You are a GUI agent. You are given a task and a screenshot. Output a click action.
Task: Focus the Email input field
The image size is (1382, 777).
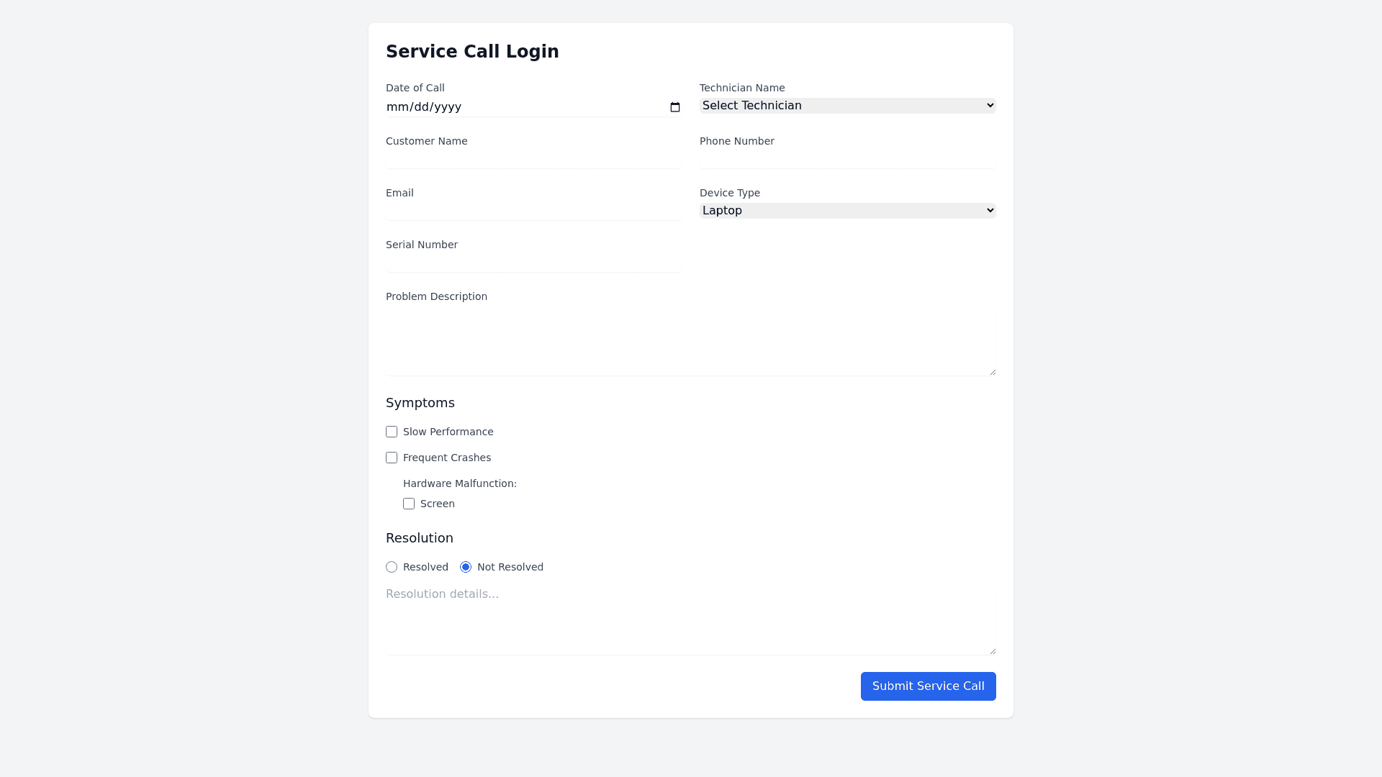[x=533, y=211]
